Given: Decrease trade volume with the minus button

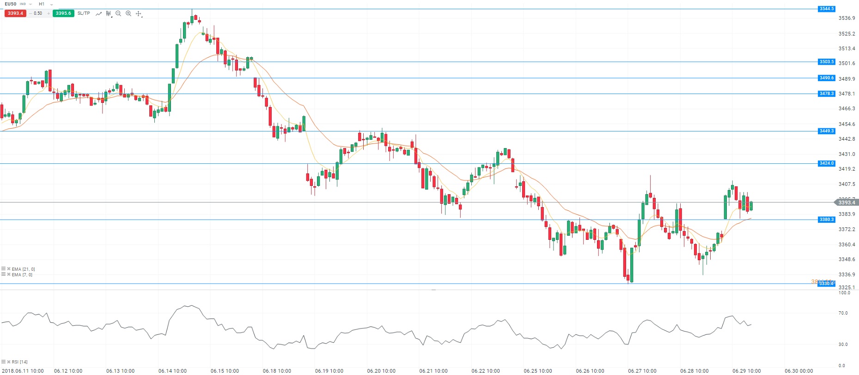Looking at the screenshot, I should (x=30, y=13).
